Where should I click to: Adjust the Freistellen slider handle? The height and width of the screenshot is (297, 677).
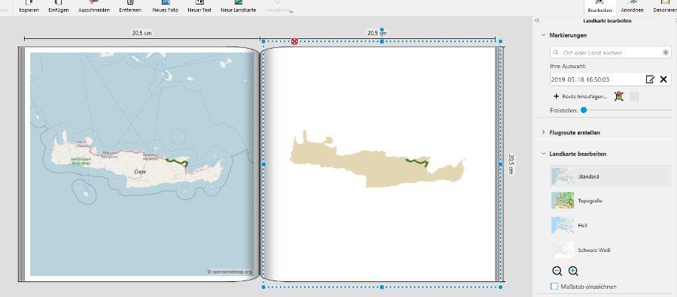pos(584,110)
